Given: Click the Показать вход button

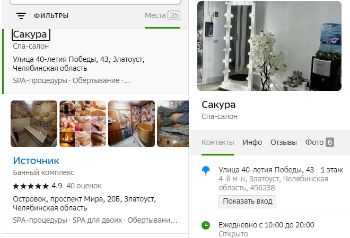Looking at the screenshot, I should pyautogui.click(x=247, y=202).
